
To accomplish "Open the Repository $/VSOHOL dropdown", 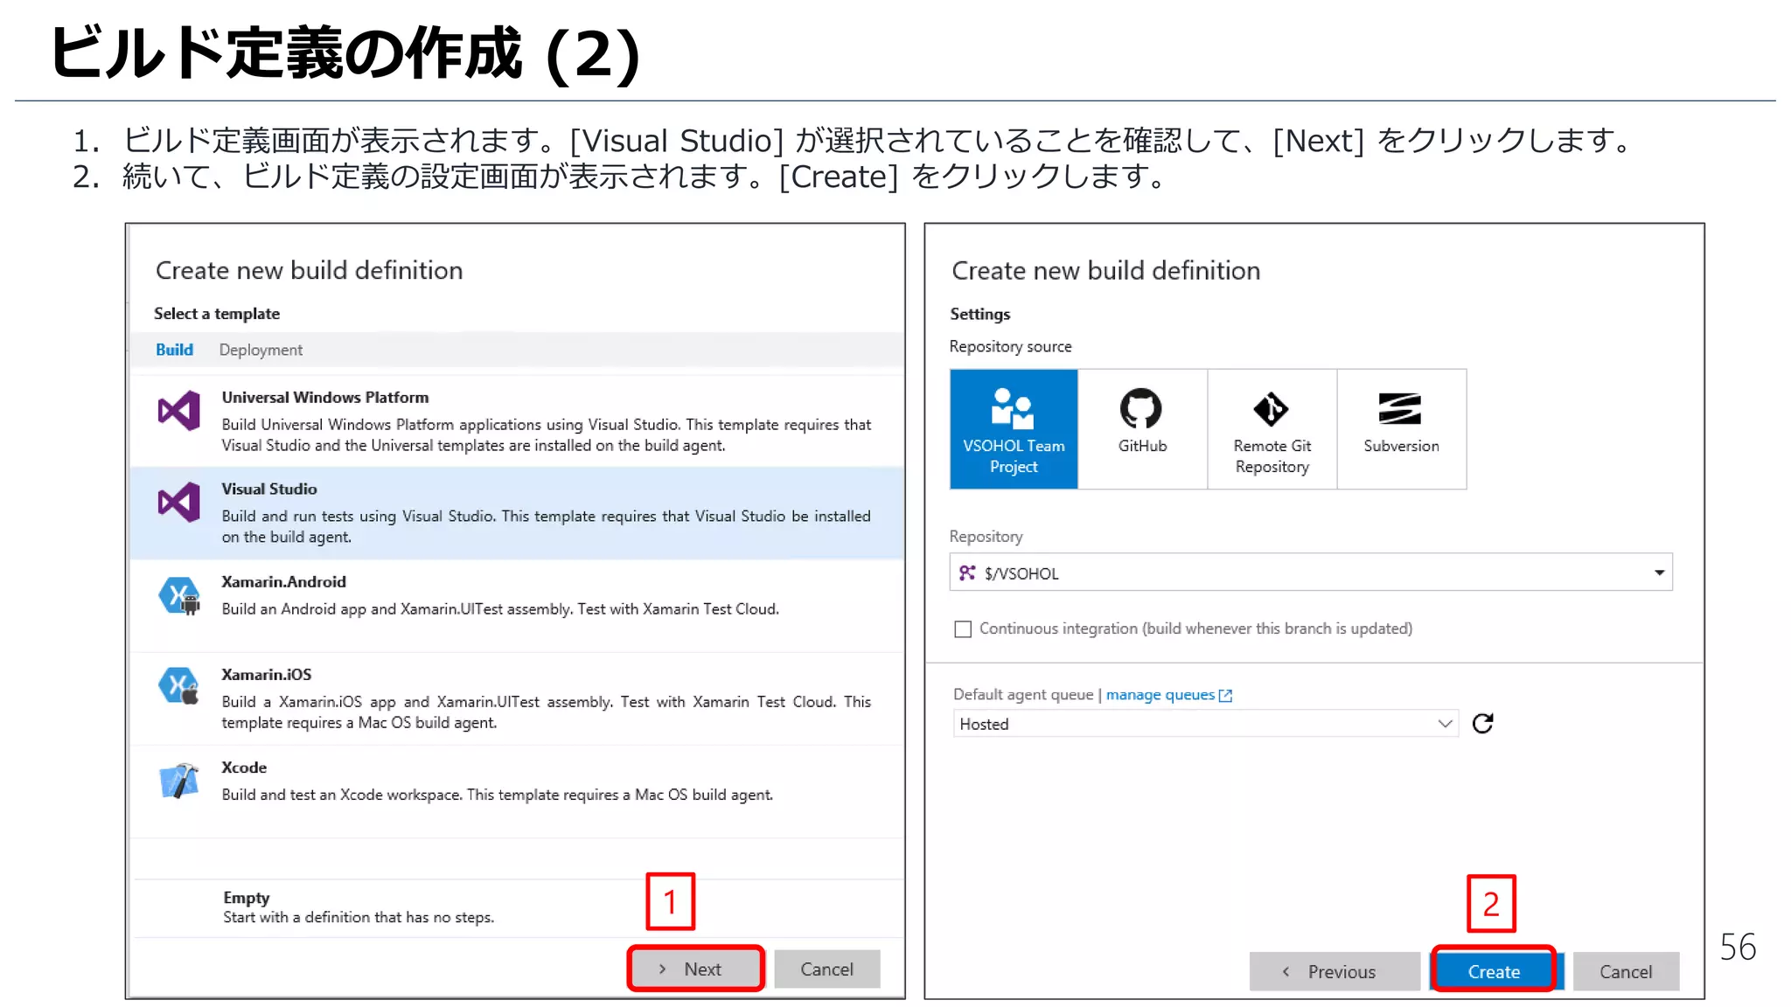I will [x=1311, y=573].
